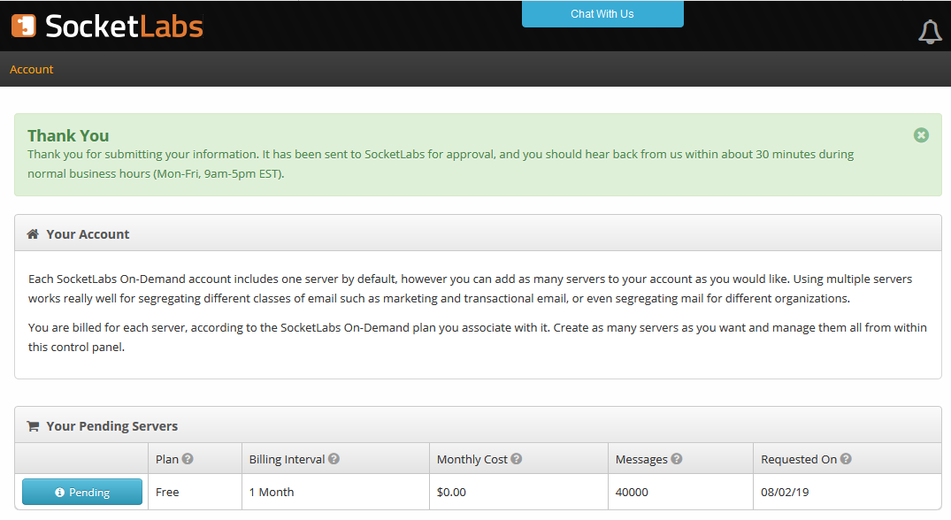The width and height of the screenshot is (951, 520).
Task: Click the Thank You heading
Action: [x=68, y=136]
